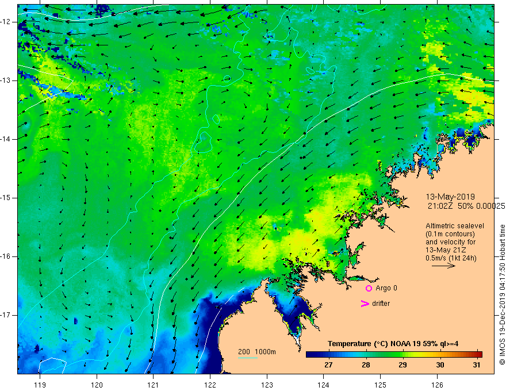Screen dimensions: 506x391
Task: Click the '(0.1m contours)' text line
Action: pos(450,234)
